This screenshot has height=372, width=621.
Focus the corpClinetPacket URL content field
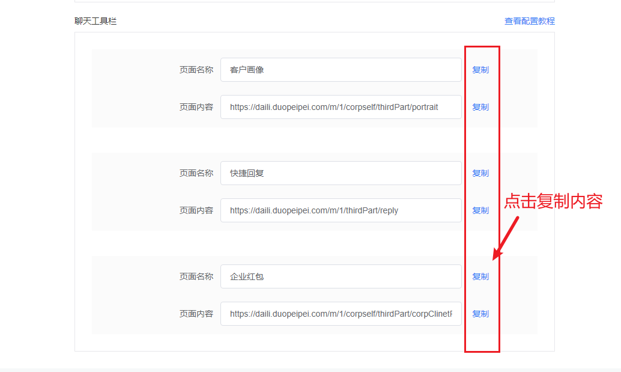coord(341,313)
